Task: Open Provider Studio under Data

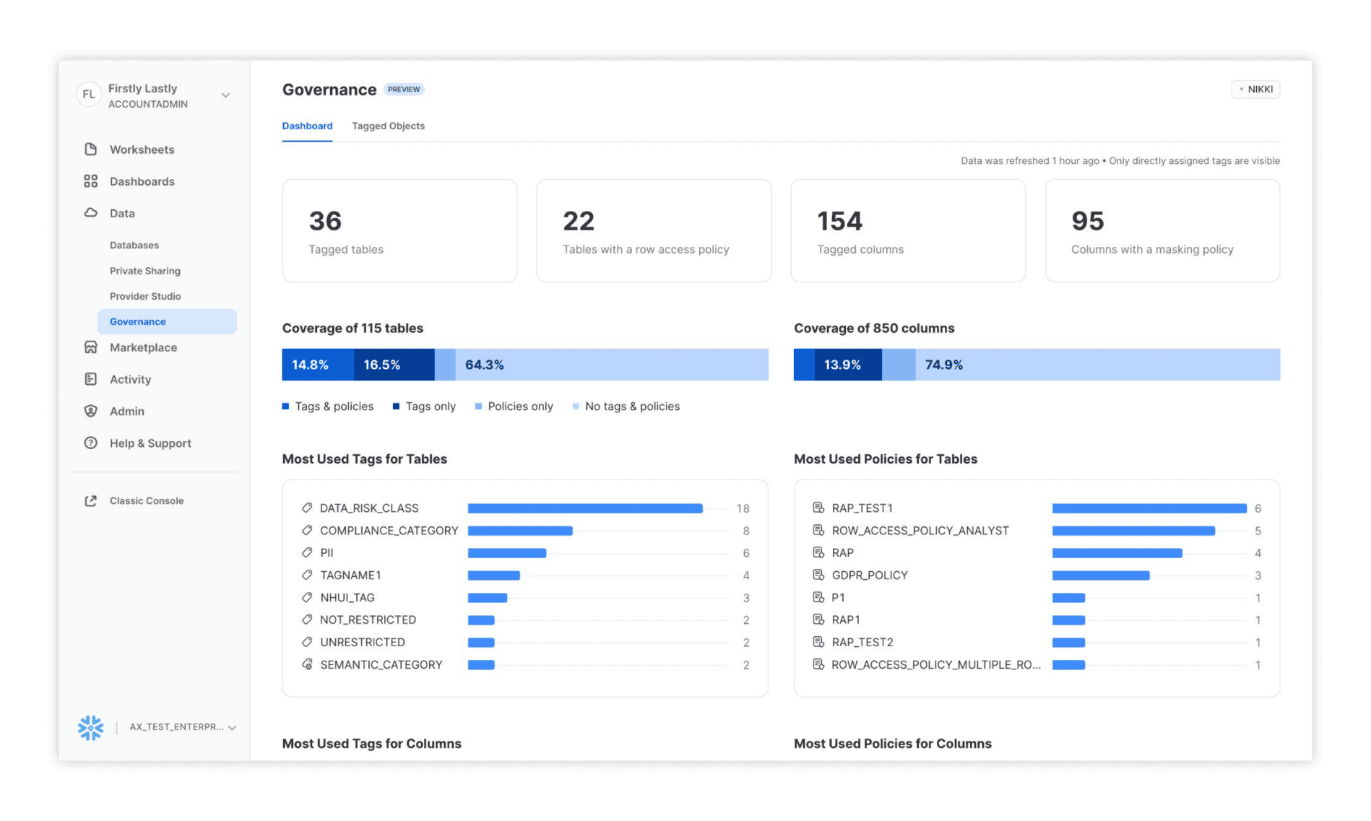Action: (145, 296)
